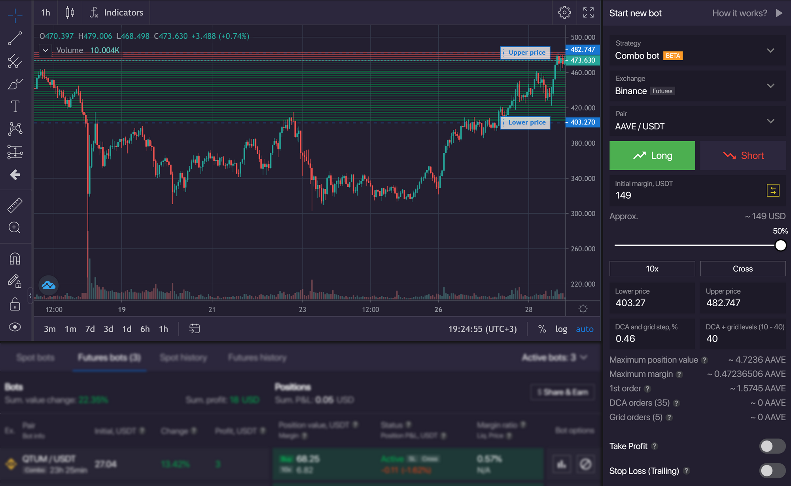Select the Text annotation tool
The image size is (791, 486).
tap(15, 106)
